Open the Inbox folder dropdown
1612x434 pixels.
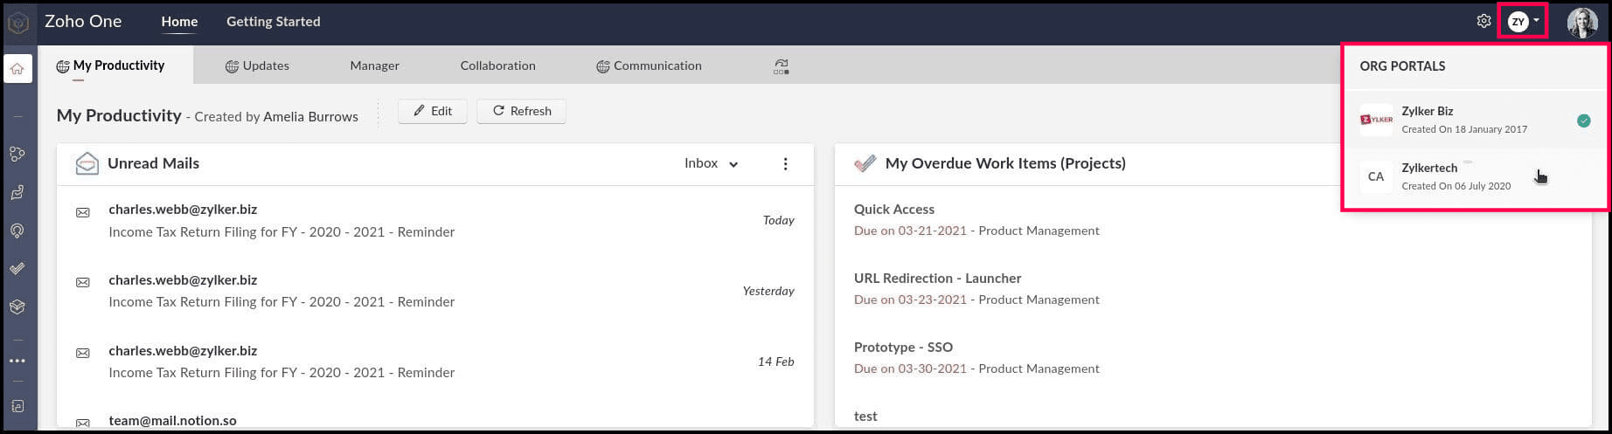click(712, 163)
